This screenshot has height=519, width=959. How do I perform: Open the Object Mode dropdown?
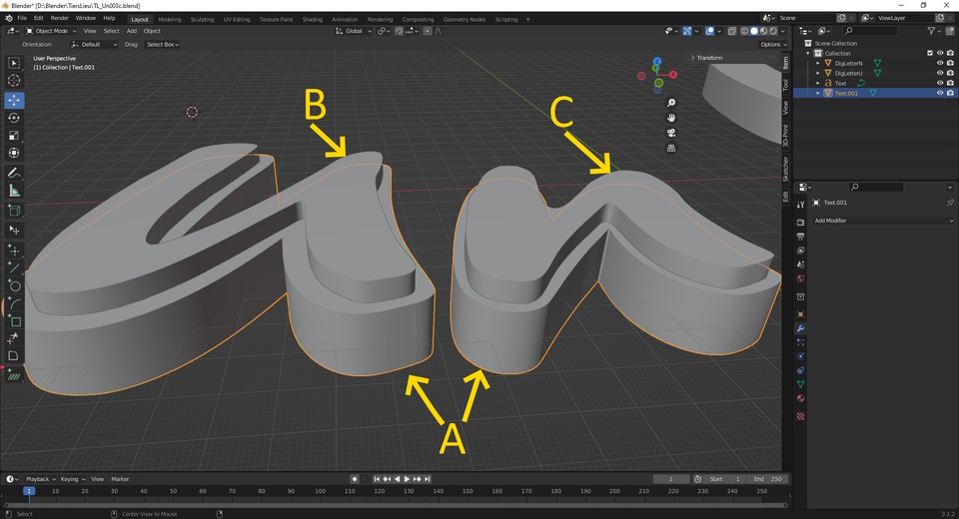click(x=51, y=31)
